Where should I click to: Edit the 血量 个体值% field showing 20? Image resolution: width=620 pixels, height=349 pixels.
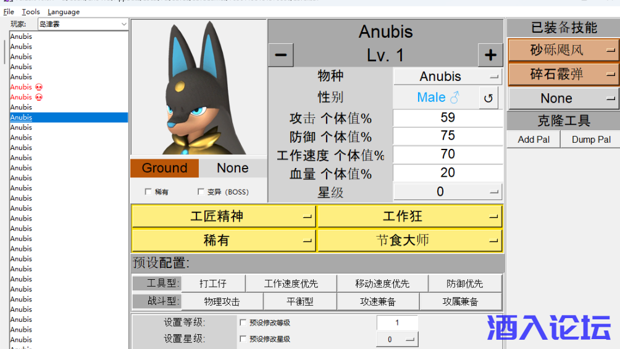click(448, 172)
